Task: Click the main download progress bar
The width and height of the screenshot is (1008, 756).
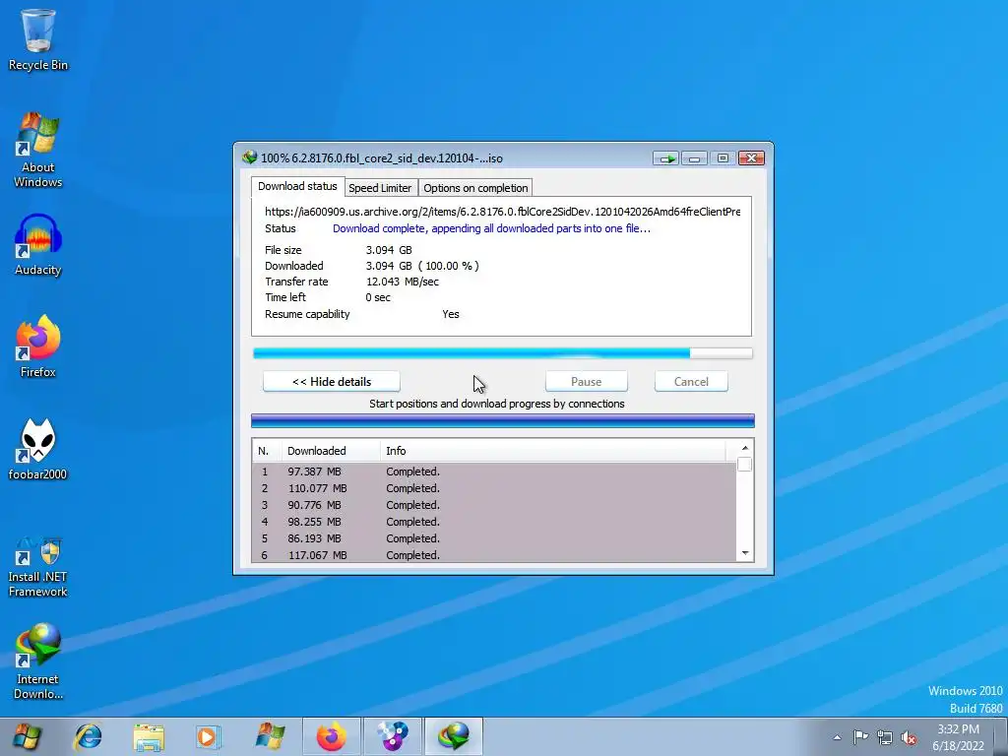Action: tap(503, 353)
